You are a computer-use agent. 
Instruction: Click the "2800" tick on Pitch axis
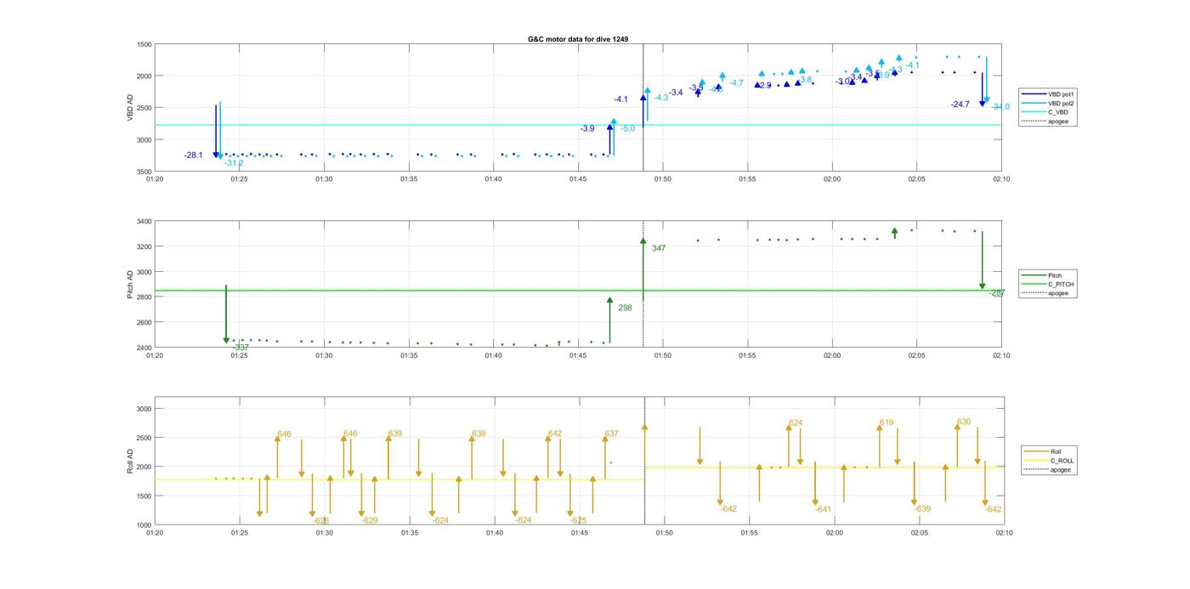(144, 297)
